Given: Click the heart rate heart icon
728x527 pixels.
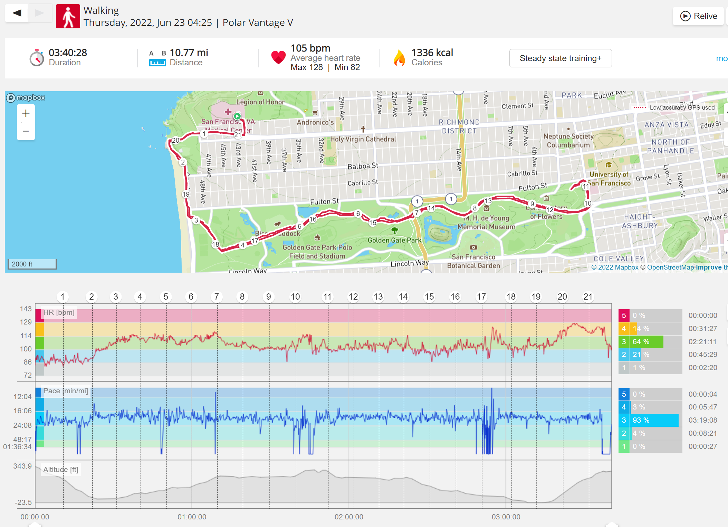Looking at the screenshot, I should 278,57.
